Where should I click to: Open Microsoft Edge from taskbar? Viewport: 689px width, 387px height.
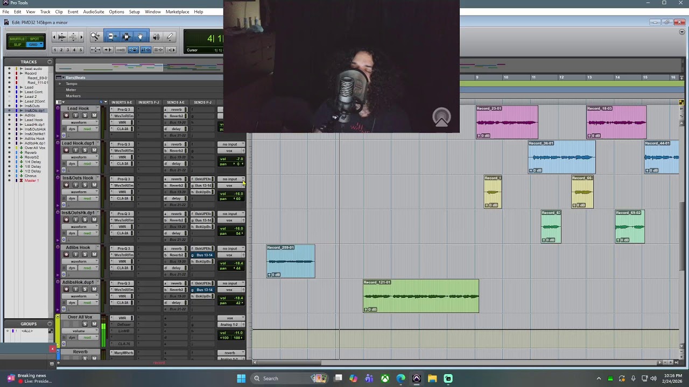pos(400,378)
